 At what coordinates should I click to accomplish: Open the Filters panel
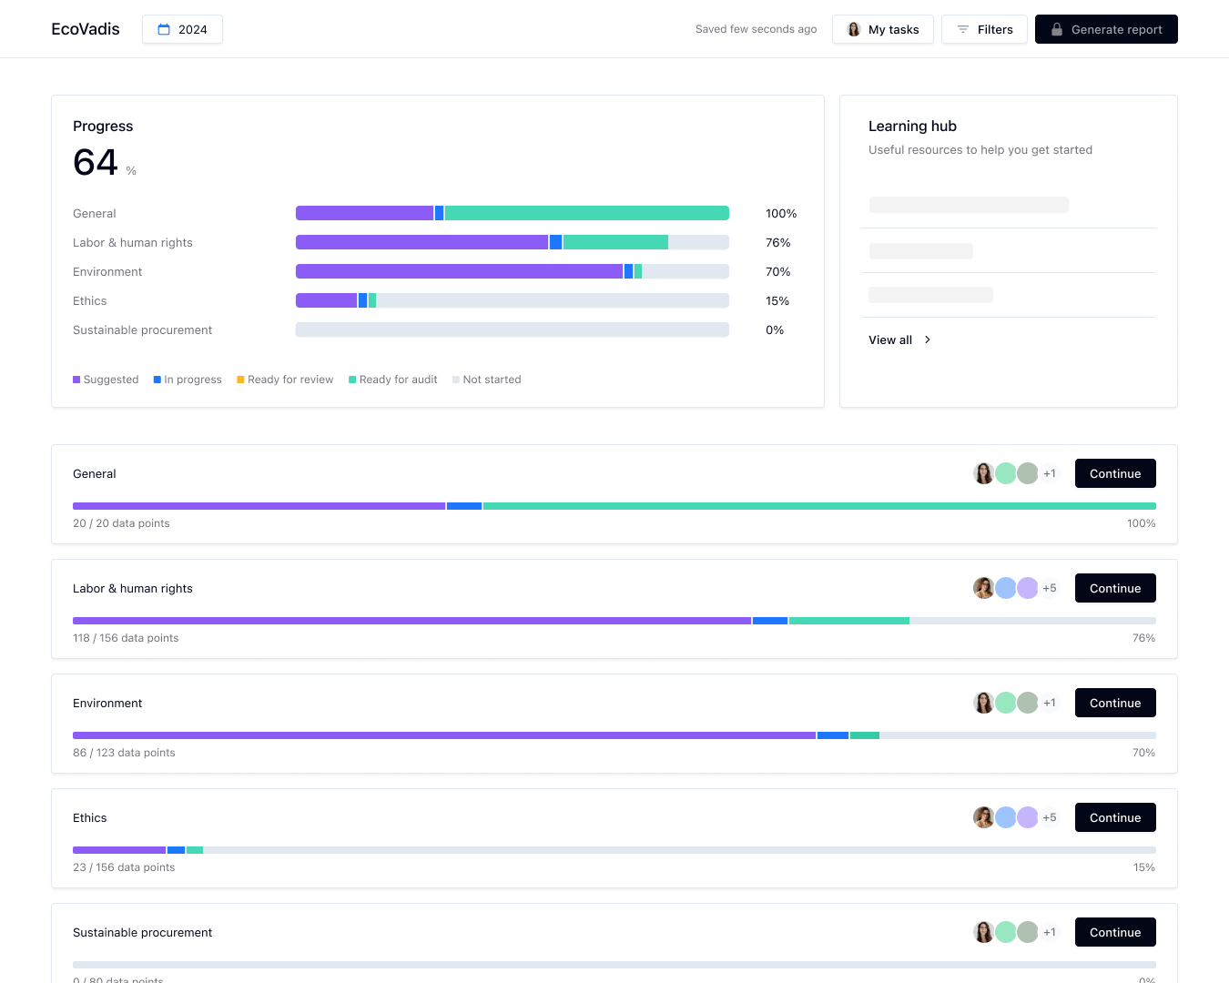point(984,28)
